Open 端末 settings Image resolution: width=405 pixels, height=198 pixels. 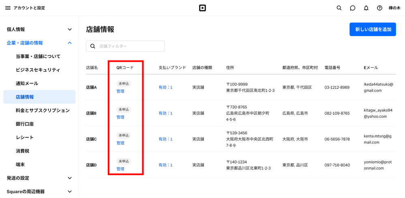coord(20,164)
